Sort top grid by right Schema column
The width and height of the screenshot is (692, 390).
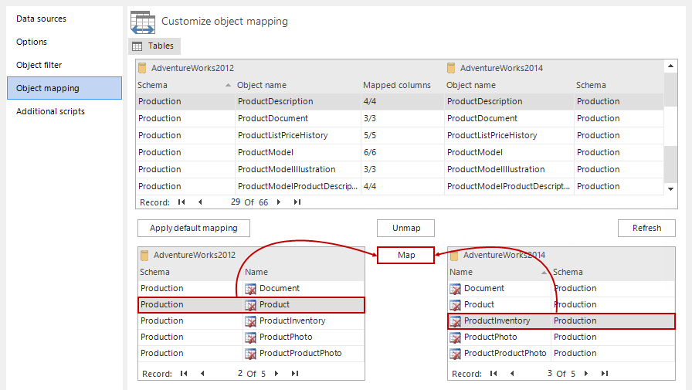(x=618, y=85)
